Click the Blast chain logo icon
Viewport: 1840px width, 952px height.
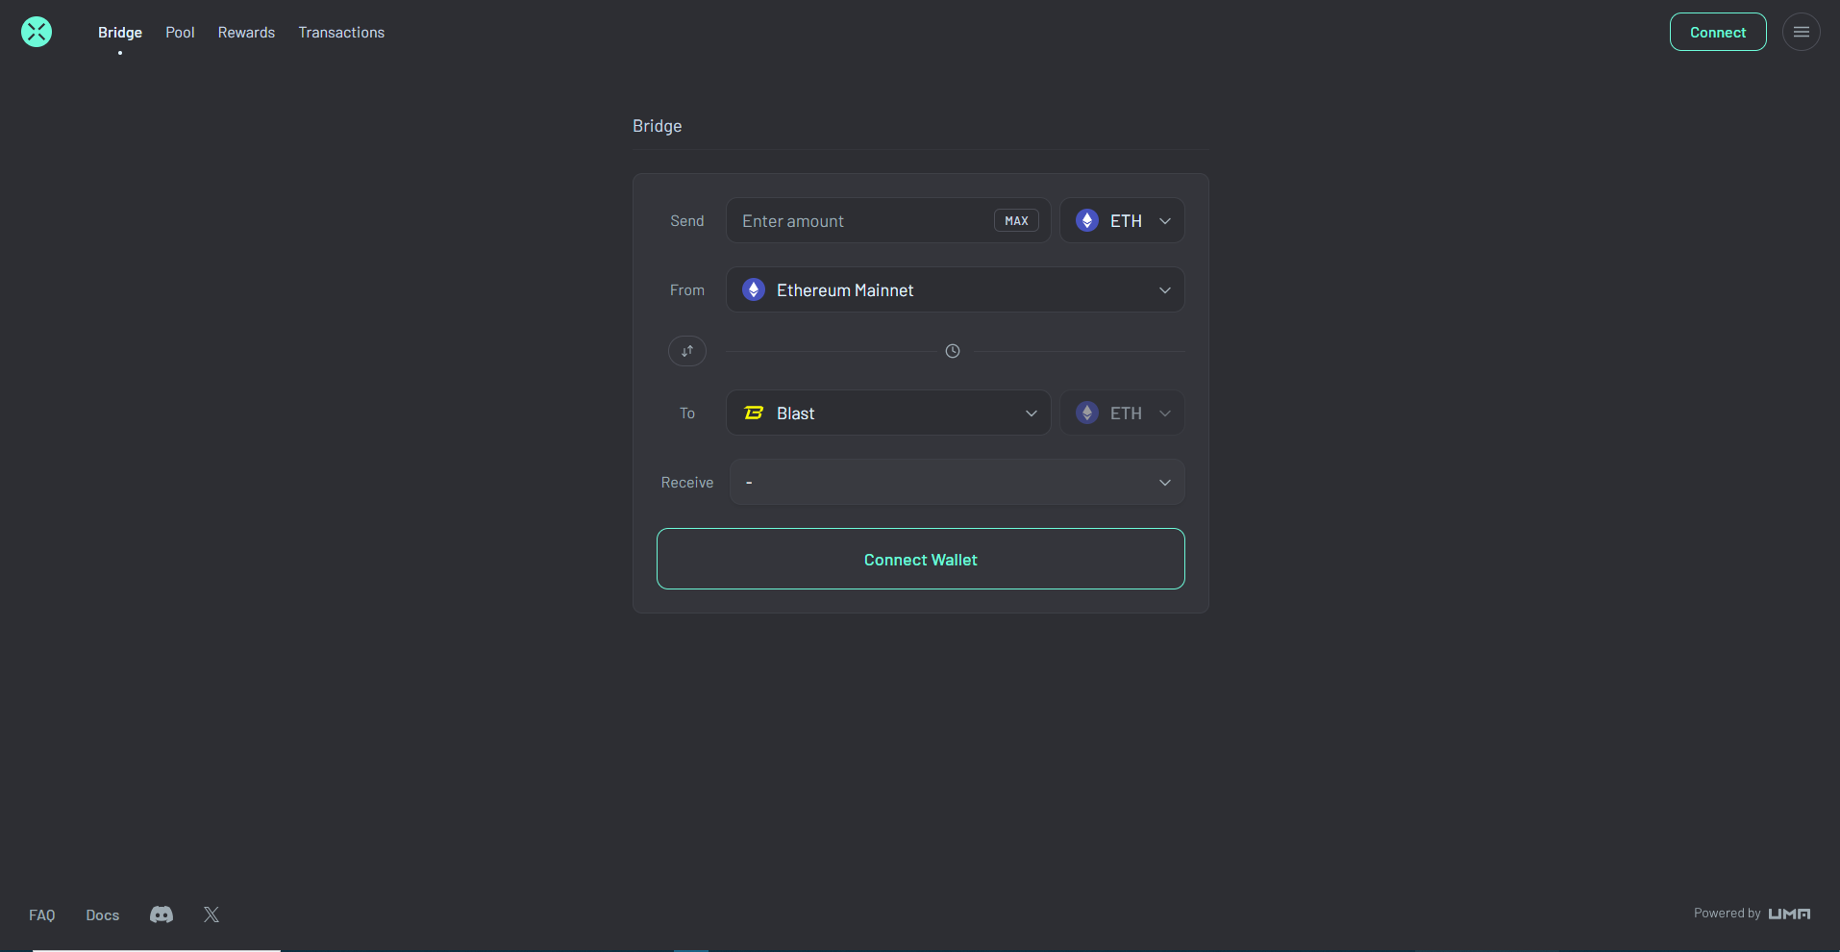pos(754,413)
